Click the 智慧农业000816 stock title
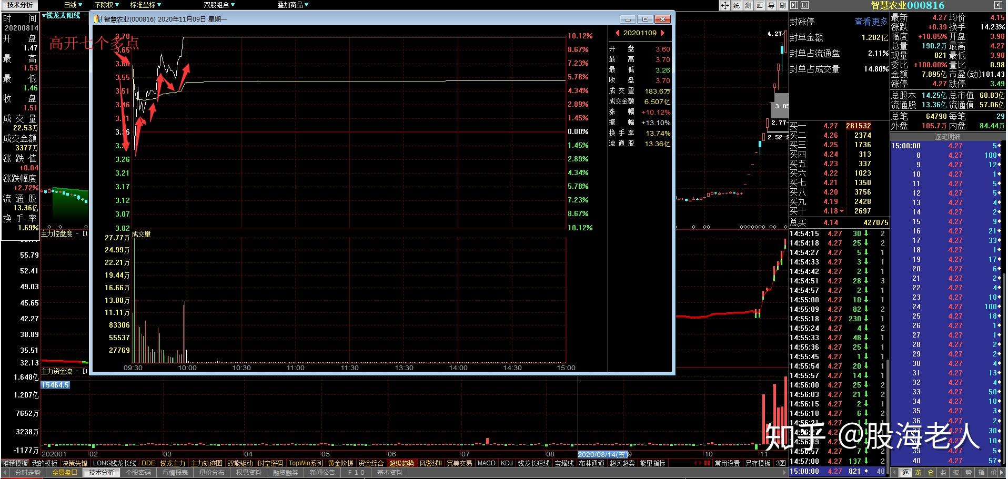This screenshot has height=479, width=1008. point(908,5)
